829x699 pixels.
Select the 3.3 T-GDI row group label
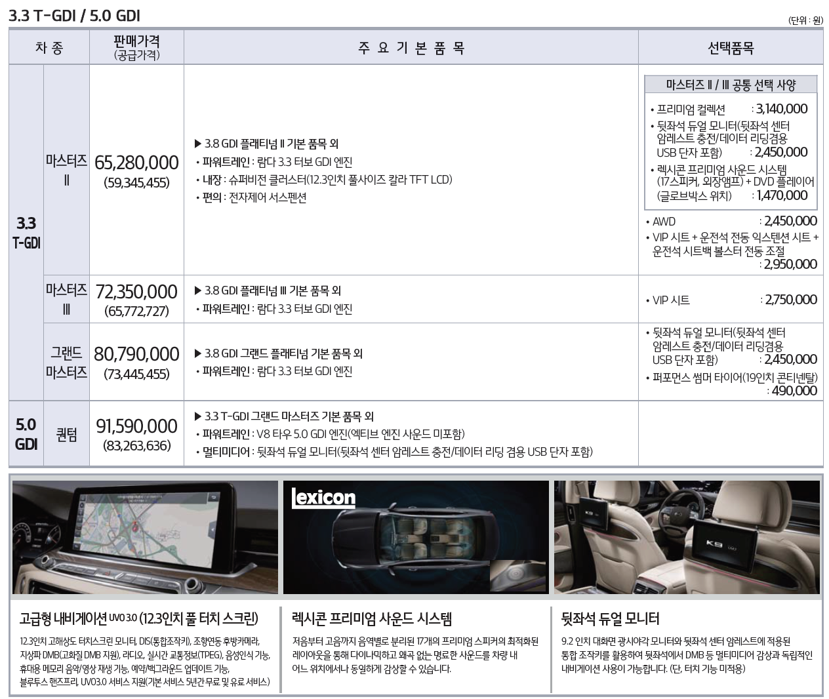(x=26, y=232)
